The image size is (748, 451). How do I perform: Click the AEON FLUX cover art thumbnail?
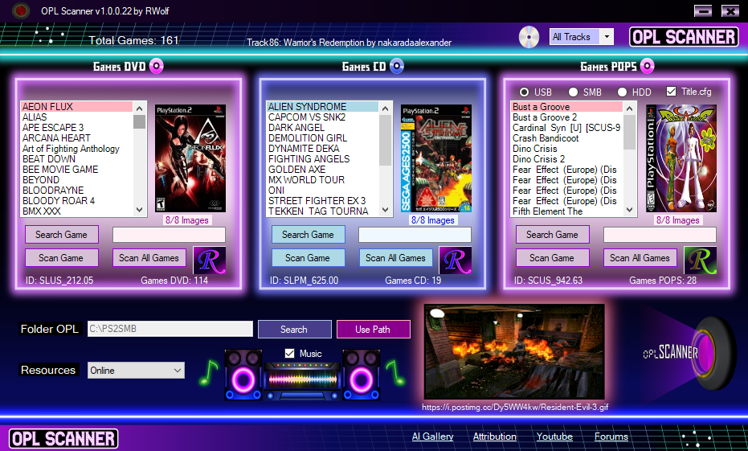[x=190, y=158]
